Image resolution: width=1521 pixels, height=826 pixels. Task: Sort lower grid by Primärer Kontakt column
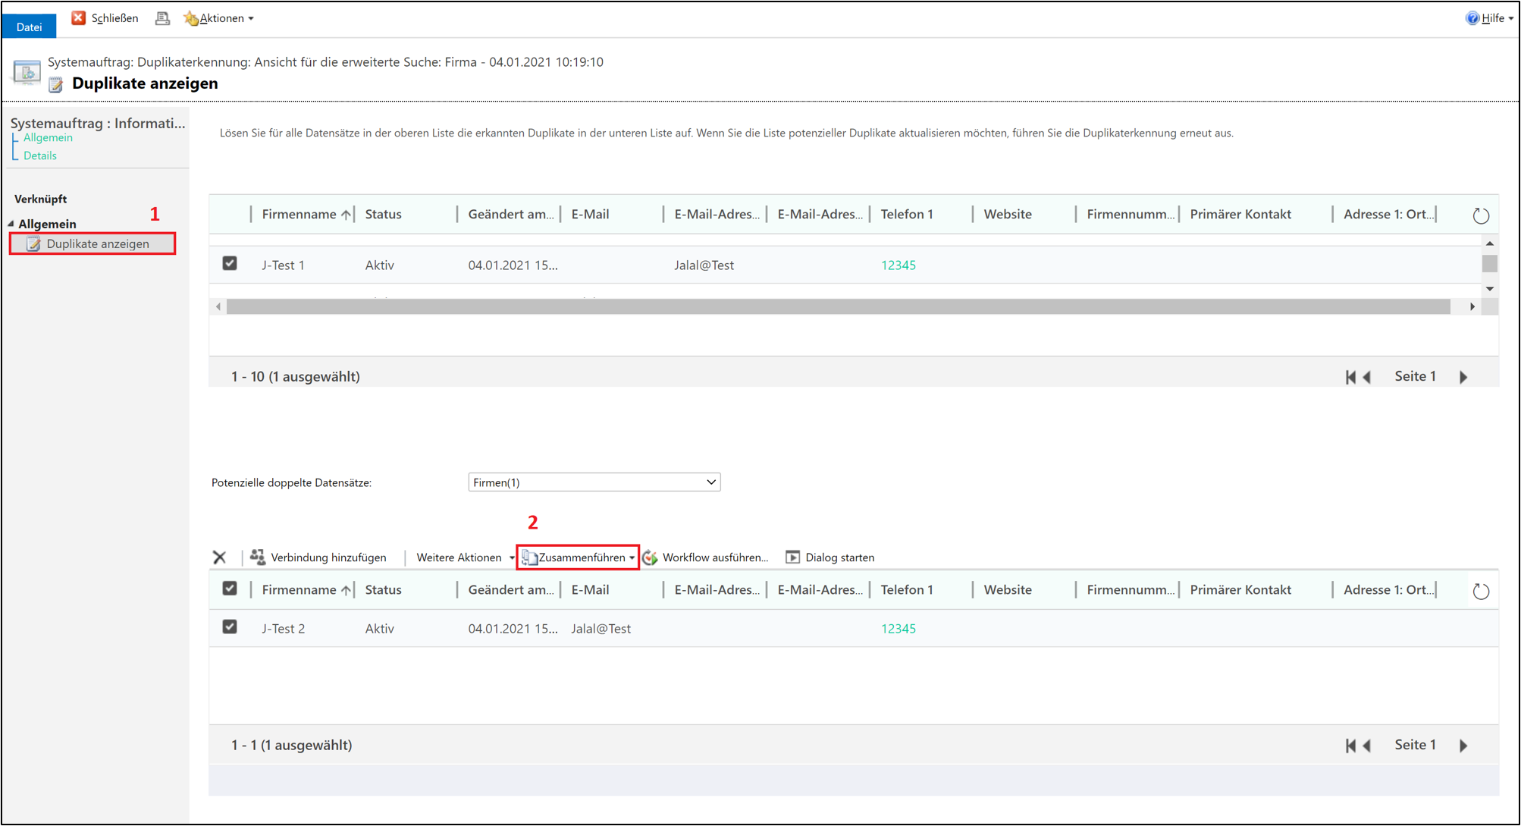1240,589
